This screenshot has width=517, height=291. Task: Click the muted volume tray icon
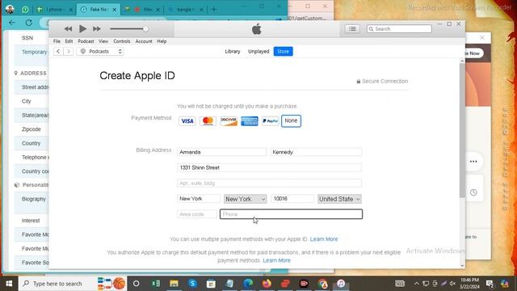click(x=452, y=284)
